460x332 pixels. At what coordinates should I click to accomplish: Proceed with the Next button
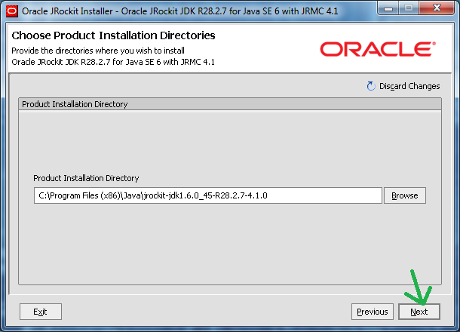419,312
